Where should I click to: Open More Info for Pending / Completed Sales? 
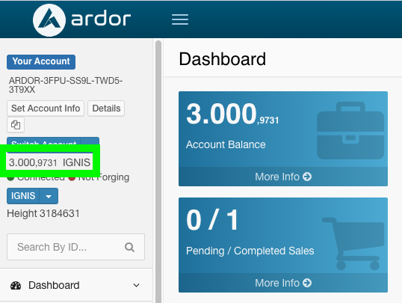[283, 283]
